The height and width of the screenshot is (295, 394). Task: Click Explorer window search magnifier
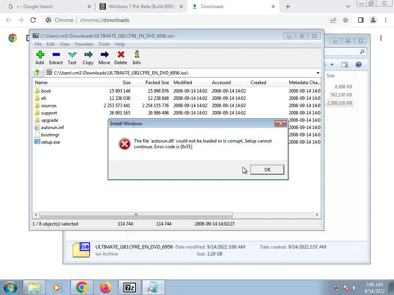click(362, 52)
